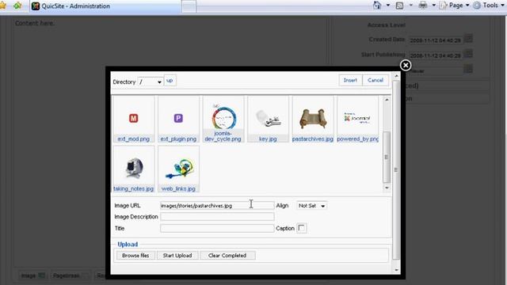Screen dimensions: 507x285
Task: Open Created Date calendar icon
Action: click(468, 39)
